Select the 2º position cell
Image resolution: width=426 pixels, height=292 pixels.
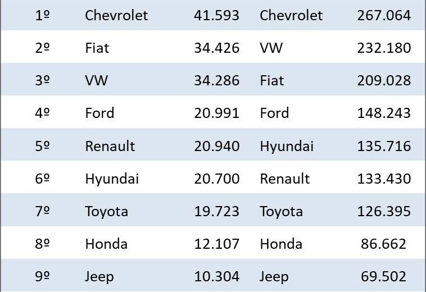[x=42, y=48]
